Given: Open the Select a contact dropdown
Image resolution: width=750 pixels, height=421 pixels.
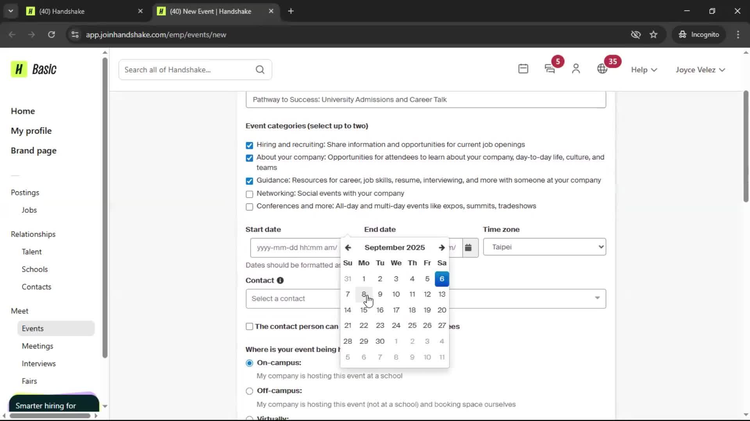Looking at the screenshot, I should 426,299.
